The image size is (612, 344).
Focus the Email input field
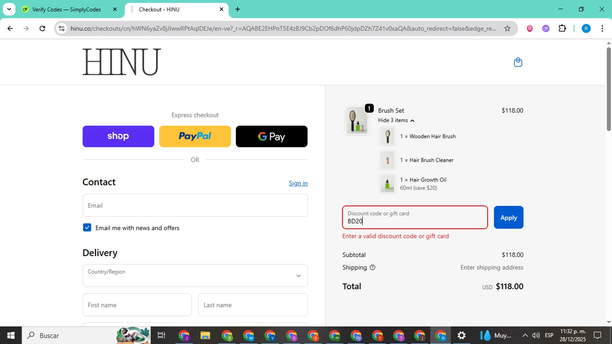(x=195, y=205)
